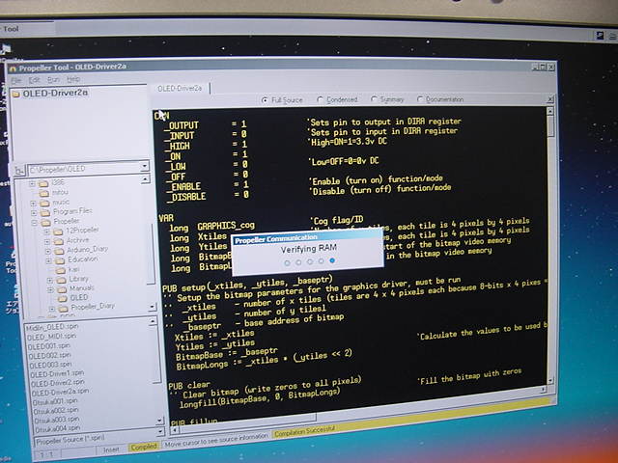Click the folder tree scrollbar down arrow
The width and height of the screenshot is (618, 463).
pos(153,307)
